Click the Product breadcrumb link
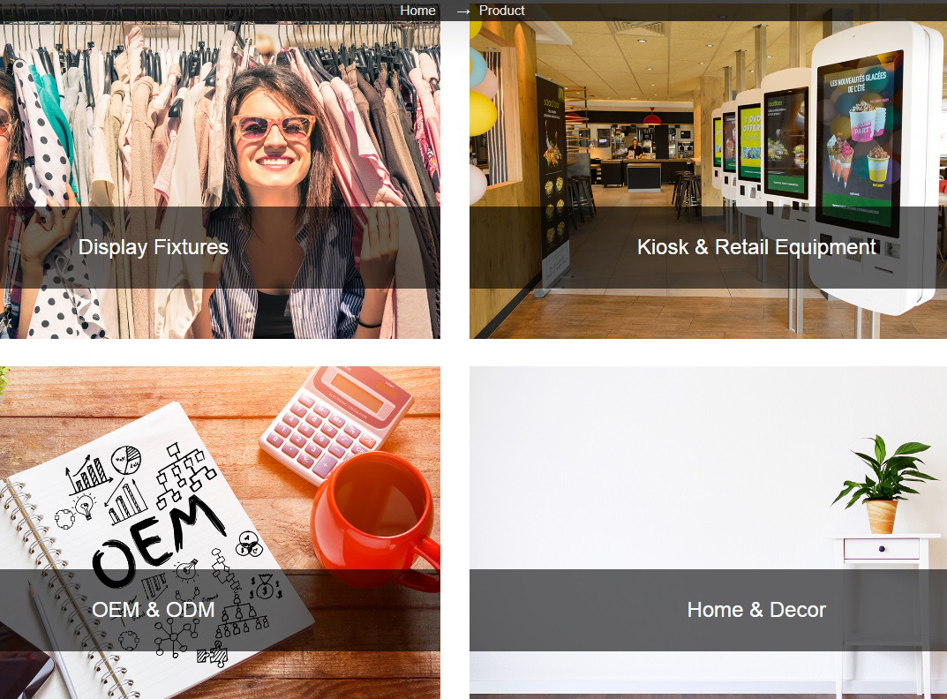947x699 pixels. pos(501,11)
